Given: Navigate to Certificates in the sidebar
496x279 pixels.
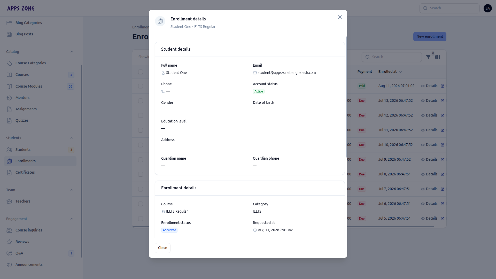Looking at the screenshot, I should coord(40,172).
